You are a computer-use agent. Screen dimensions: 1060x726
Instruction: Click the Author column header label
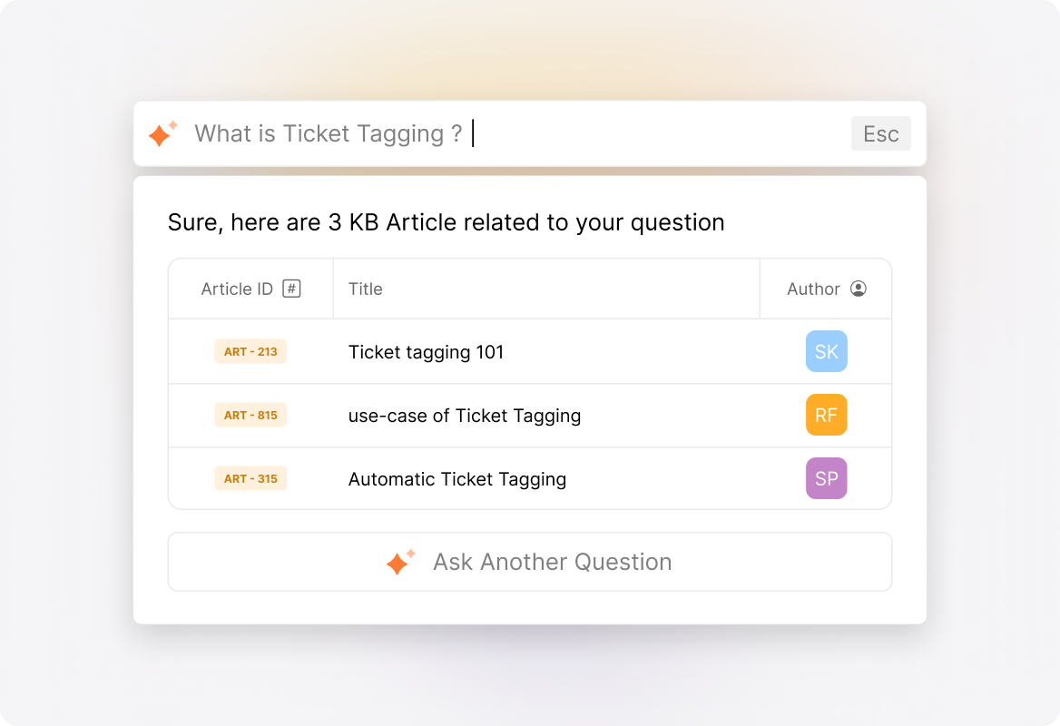click(813, 289)
